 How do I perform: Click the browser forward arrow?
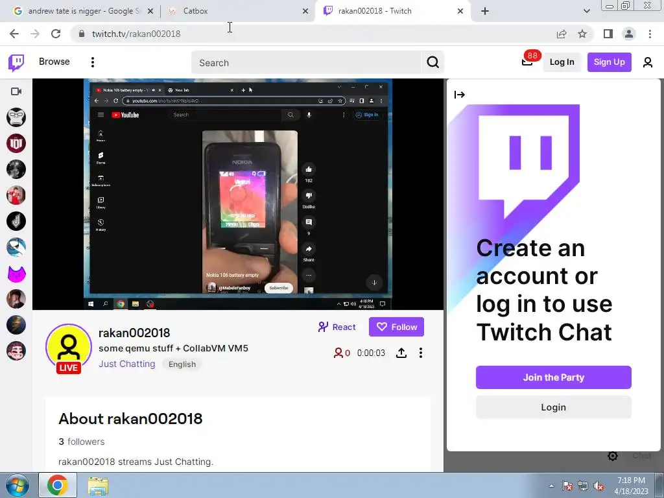pos(35,34)
